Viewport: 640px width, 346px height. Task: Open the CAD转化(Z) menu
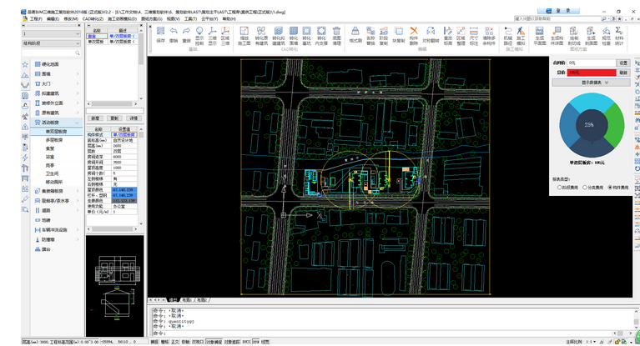coord(93,19)
